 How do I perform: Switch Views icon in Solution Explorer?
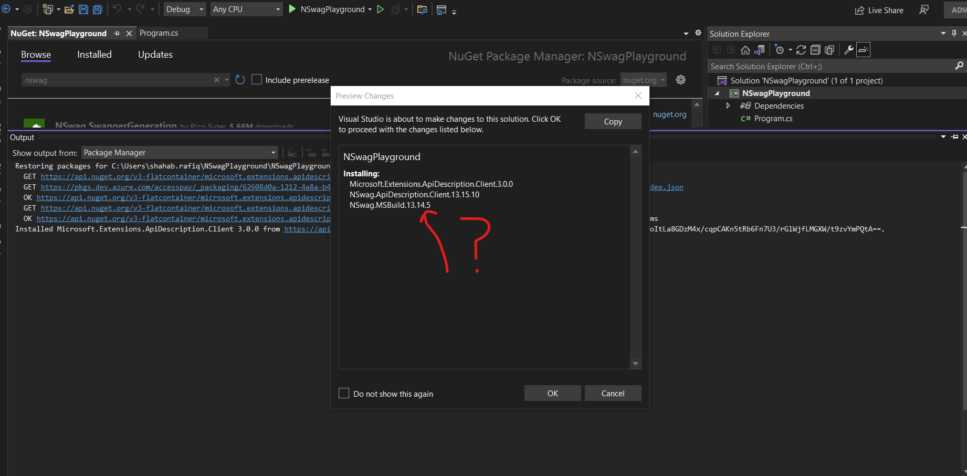(759, 50)
